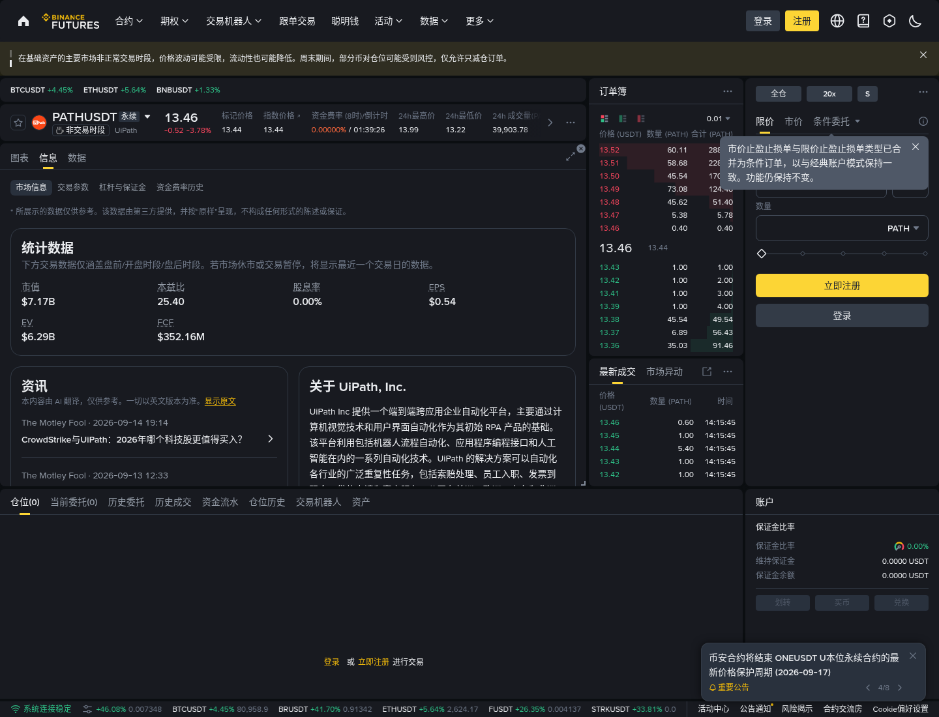The height and width of the screenshot is (717, 939).
Task: Click the header 登录 button
Action: (x=763, y=21)
